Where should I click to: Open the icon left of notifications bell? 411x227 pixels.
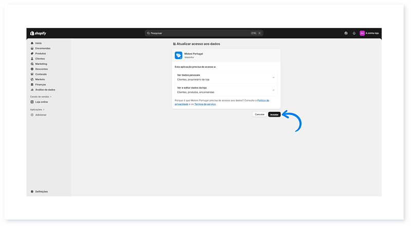[x=346, y=33]
